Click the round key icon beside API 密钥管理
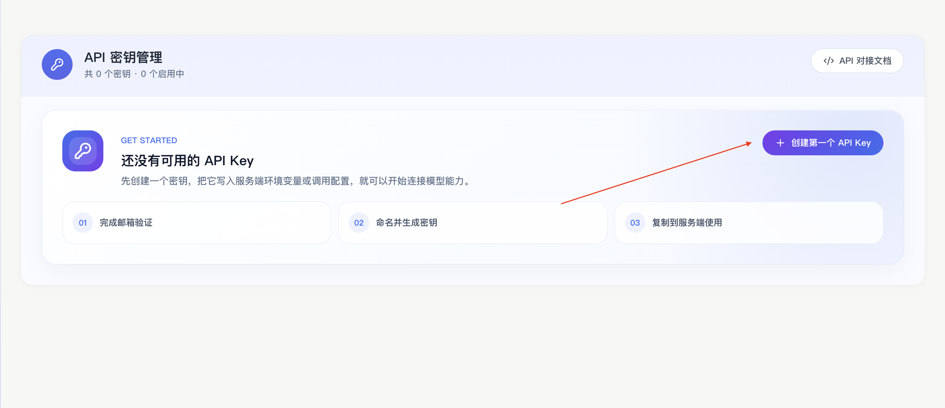945x408 pixels. pos(57,64)
